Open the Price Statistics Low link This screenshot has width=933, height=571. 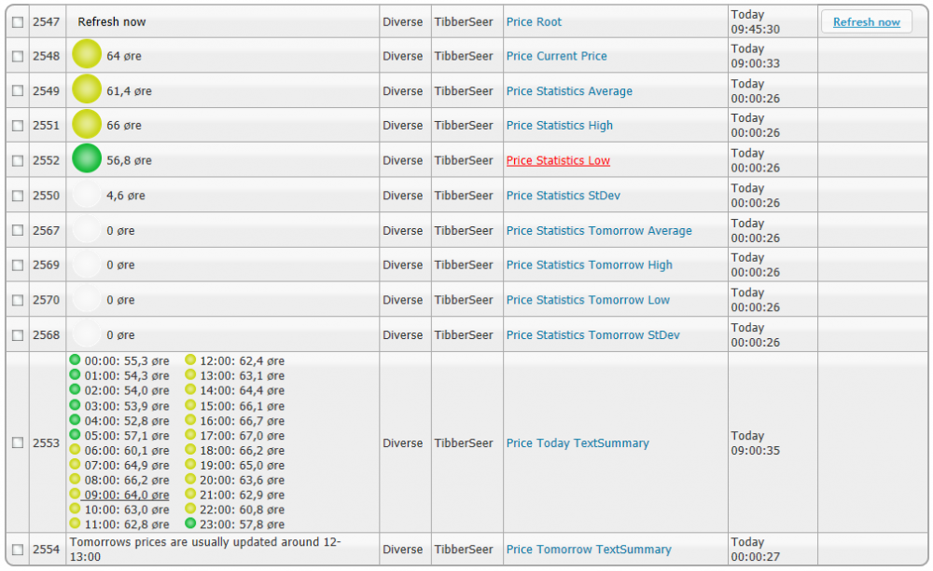[558, 160]
